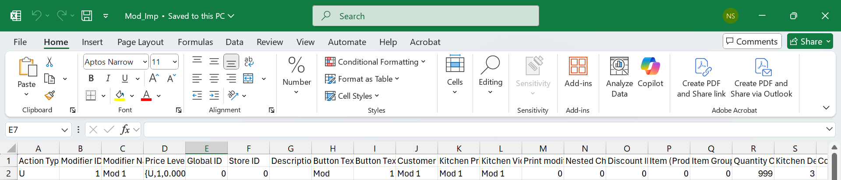Switch to the Data tab
This screenshot has height=180, width=841.
234,42
